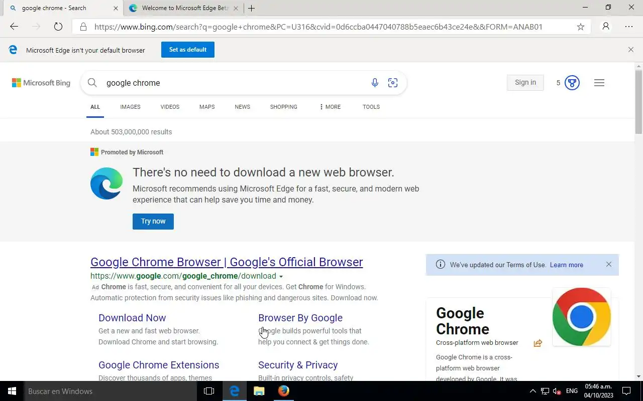
Task: Click the info icon in Terms notice
Action: pyautogui.click(x=441, y=265)
